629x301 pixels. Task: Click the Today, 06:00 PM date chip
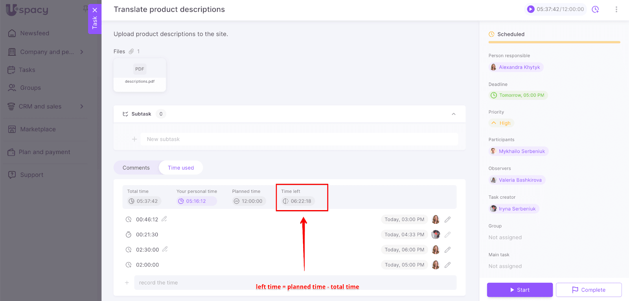click(x=404, y=250)
